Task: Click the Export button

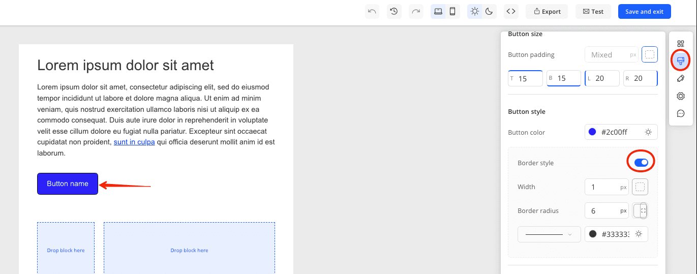Action: pos(547,11)
